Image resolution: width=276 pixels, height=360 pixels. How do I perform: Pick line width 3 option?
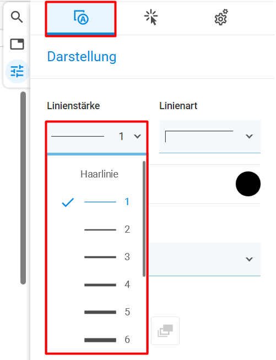[96, 257]
